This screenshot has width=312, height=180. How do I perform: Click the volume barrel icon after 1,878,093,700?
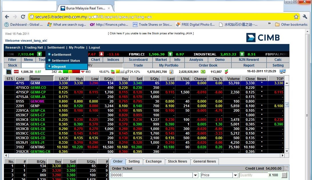171,72
